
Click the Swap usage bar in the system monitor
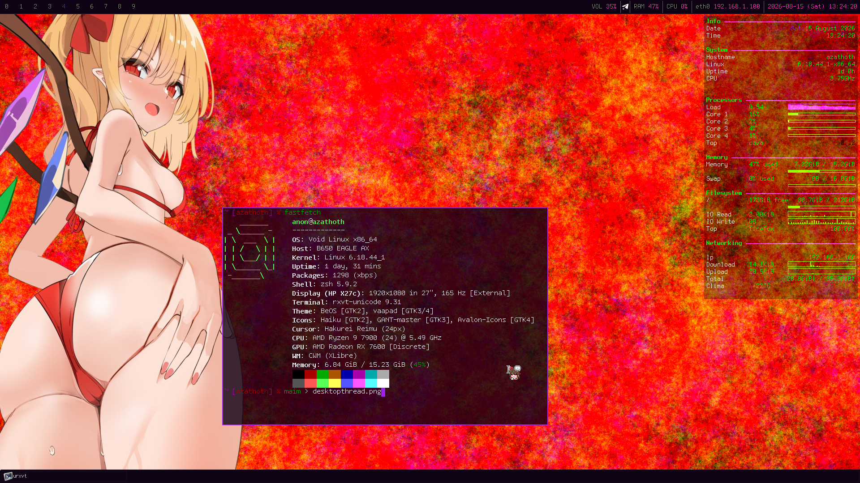[821, 186]
